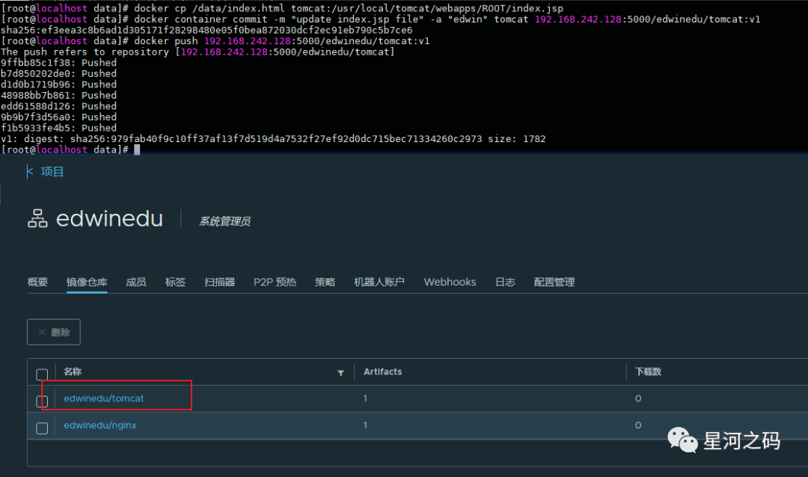Open the 配置管理 tab

tap(554, 283)
